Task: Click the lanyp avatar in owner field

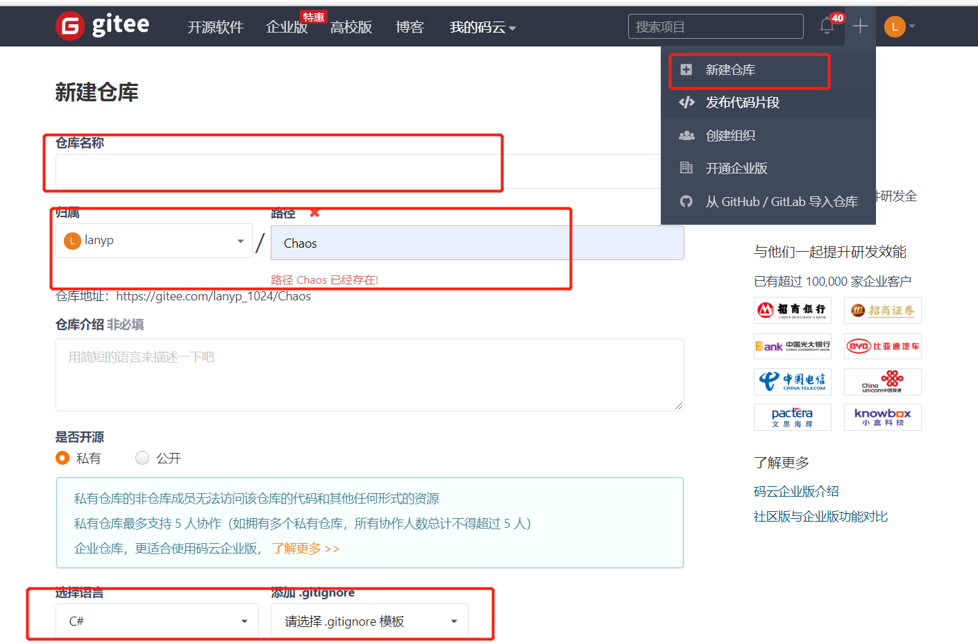Action: tap(72, 241)
